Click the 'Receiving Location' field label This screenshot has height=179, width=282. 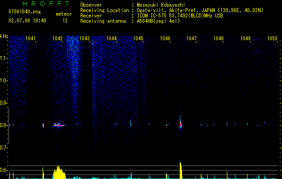click(104, 10)
